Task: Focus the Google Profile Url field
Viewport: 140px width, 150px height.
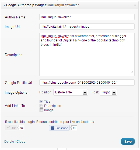Action: click(87, 83)
